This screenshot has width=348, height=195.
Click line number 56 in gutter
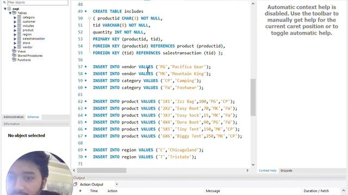coord(80,60)
